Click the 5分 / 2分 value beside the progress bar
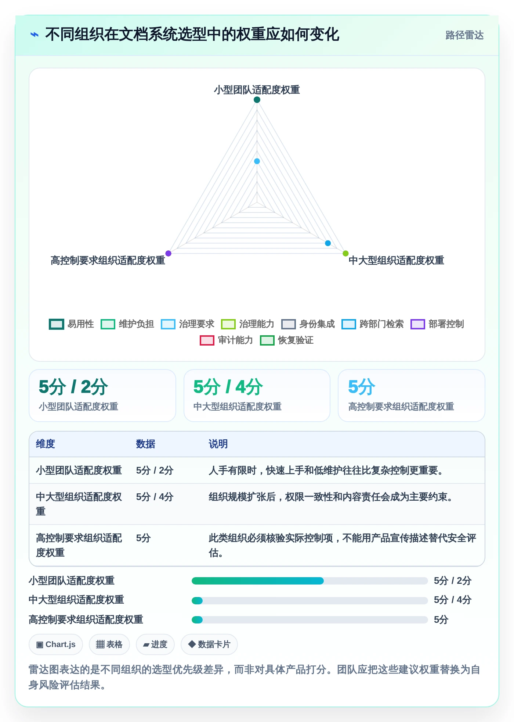The height and width of the screenshot is (722, 514). pos(453,581)
